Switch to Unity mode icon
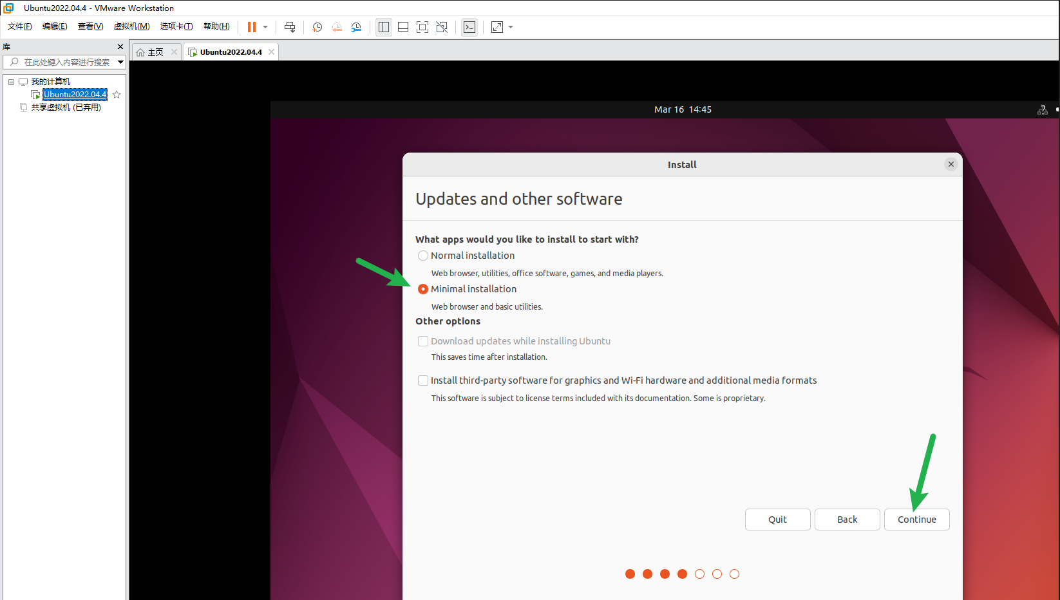 [x=442, y=27]
